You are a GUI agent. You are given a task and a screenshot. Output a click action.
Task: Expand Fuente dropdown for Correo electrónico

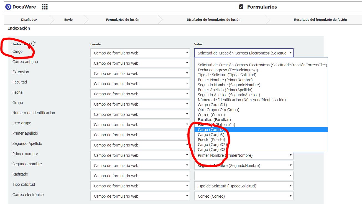[x=140, y=196]
